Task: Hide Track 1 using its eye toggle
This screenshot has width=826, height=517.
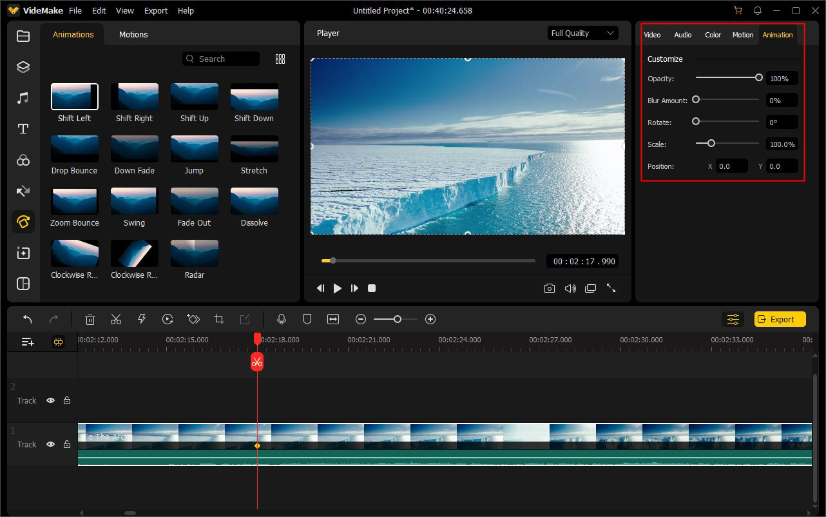Action: tap(50, 444)
